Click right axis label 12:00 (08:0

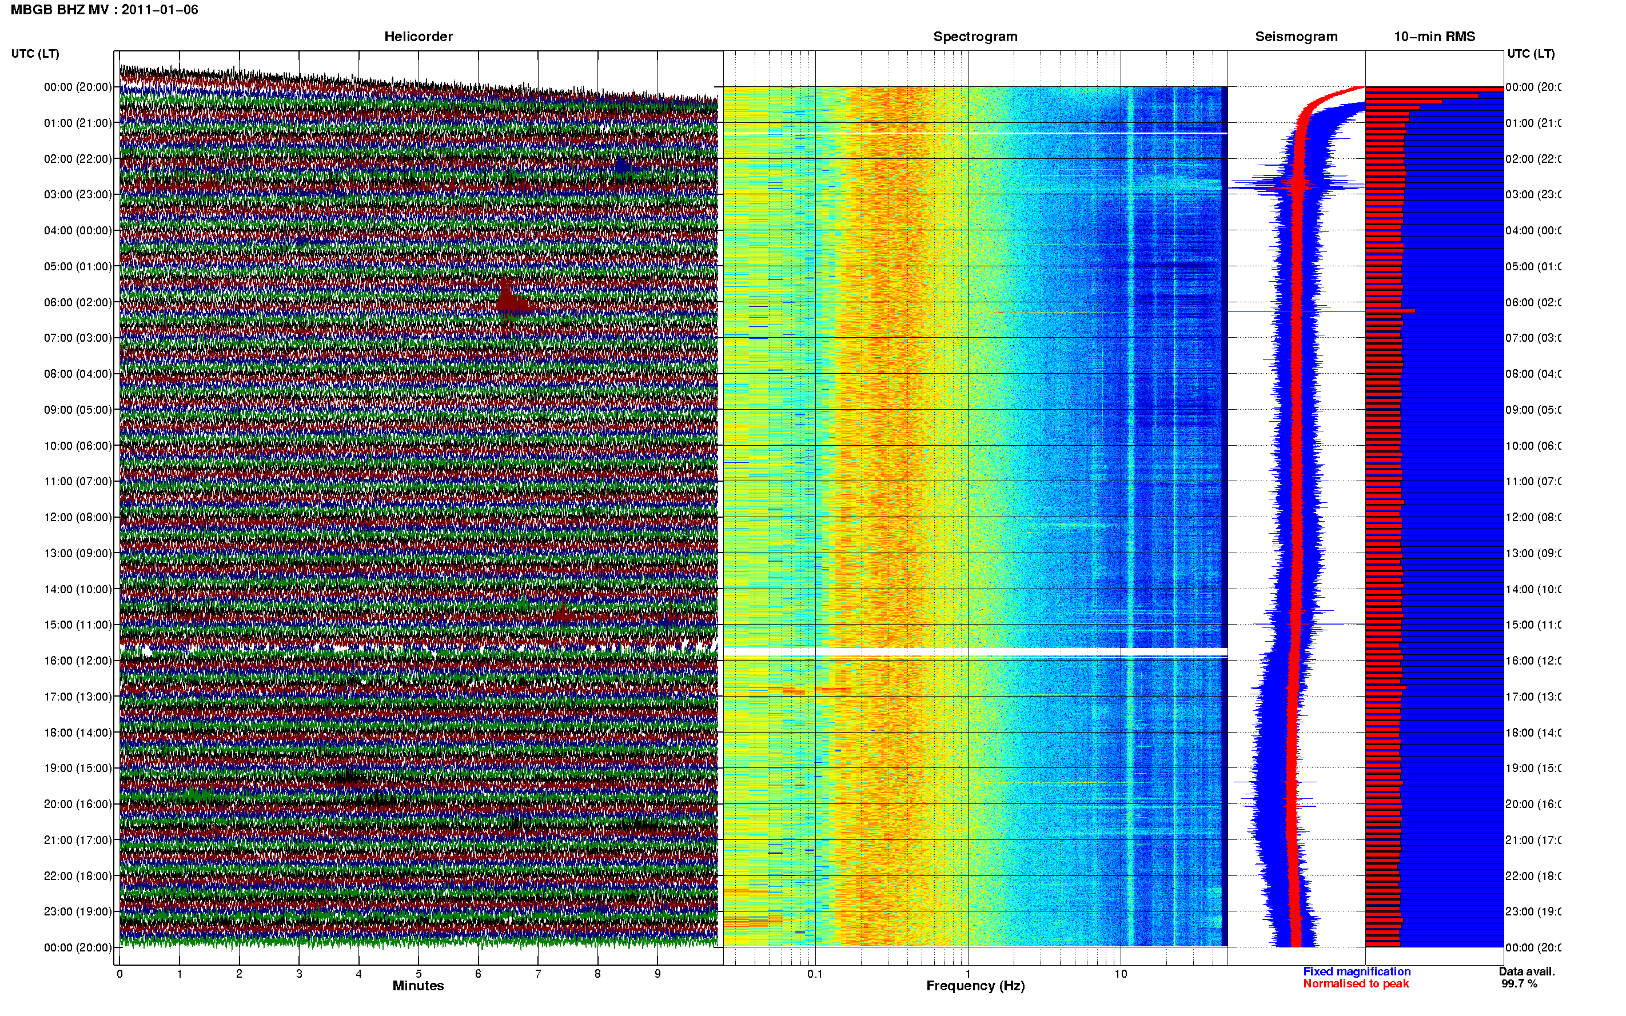[1533, 517]
